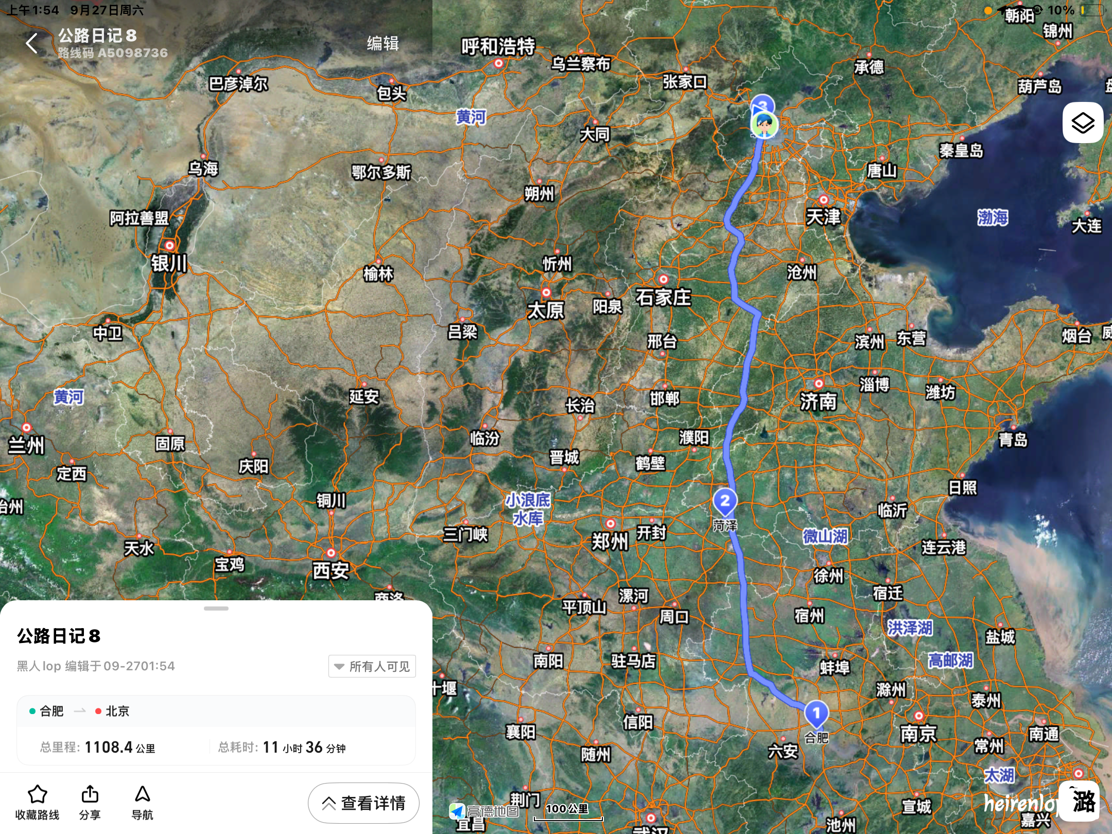
Task: Tap the 分享 share icon
Action: click(x=90, y=794)
